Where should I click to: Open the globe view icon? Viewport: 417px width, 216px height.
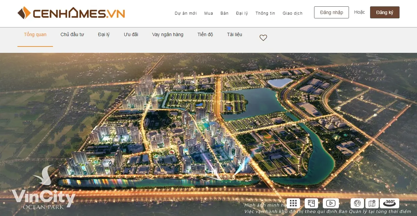(x=357, y=203)
